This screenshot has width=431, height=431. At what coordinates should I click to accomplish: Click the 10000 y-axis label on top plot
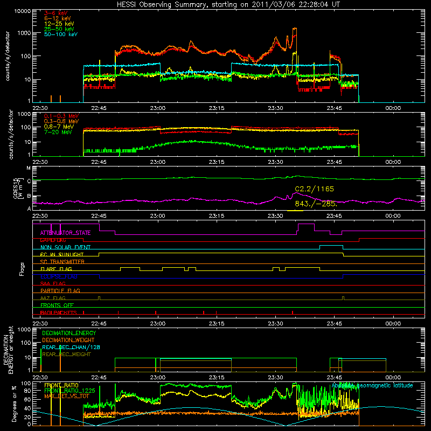pyautogui.click(x=23, y=11)
